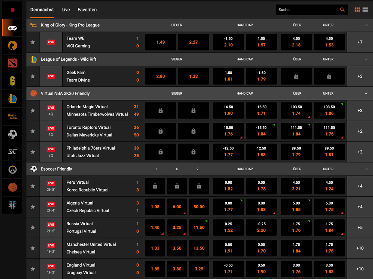Expand +3 more markets for Geek Fam
This screenshot has width=373, height=279.
tap(360, 76)
